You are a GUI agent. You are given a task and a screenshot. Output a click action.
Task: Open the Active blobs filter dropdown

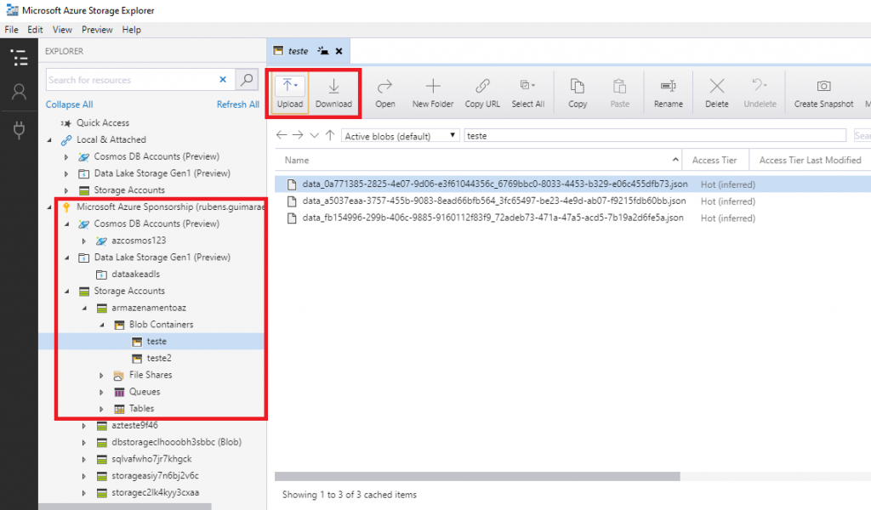[400, 136]
